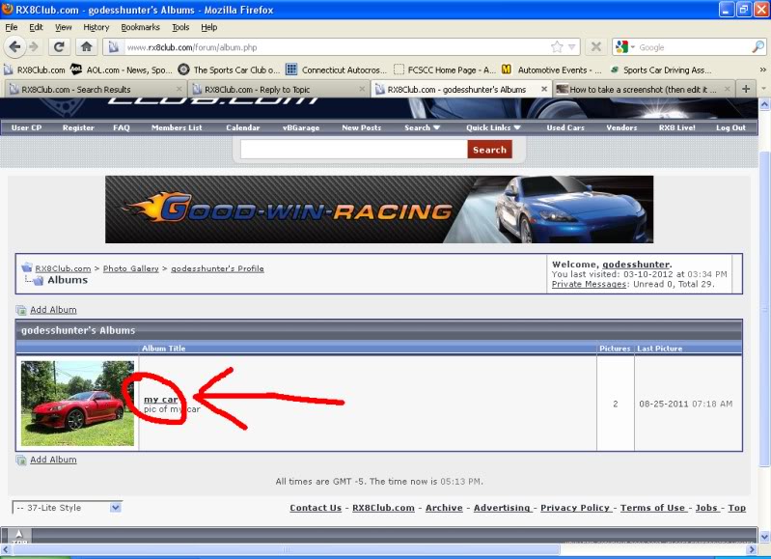771x559 pixels.
Task: Click Log Out in forum navbar
Action: [x=730, y=127]
